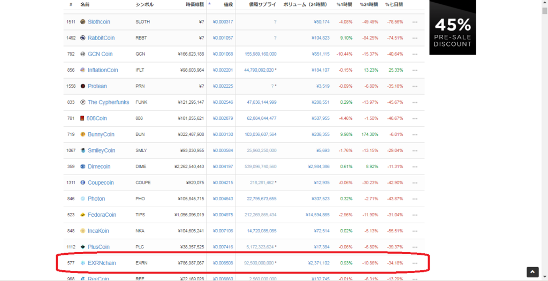Open the Slothcoin coin page link
The height and width of the screenshot is (281, 548).
[x=99, y=21]
